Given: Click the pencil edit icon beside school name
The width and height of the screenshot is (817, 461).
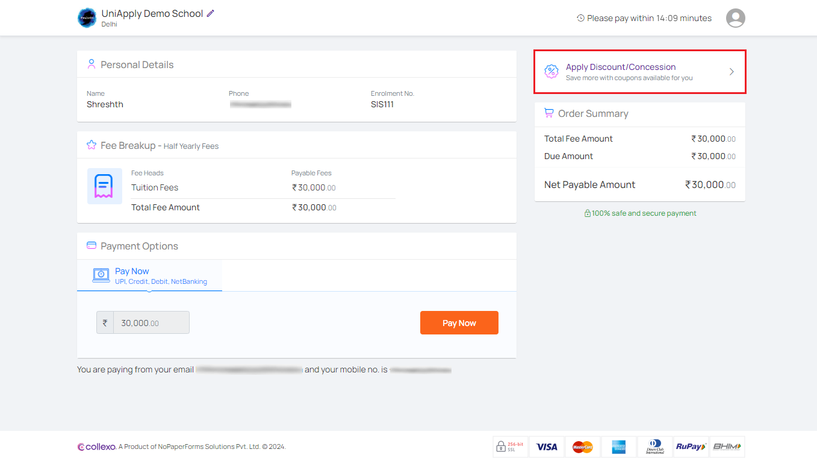Looking at the screenshot, I should (x=210, y=13).
